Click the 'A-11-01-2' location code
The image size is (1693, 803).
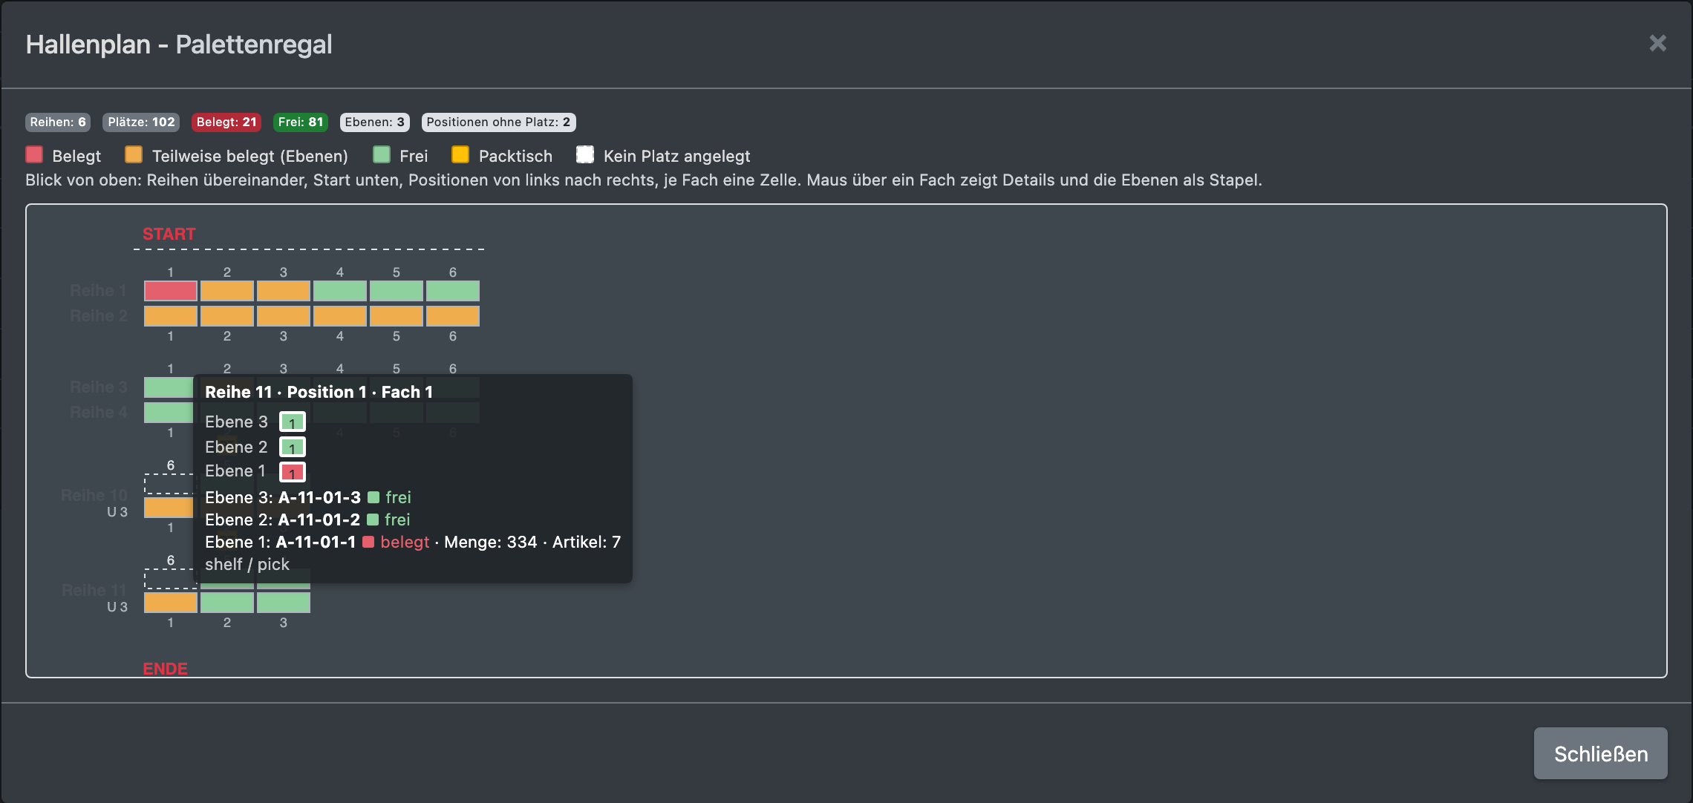(319, 520)
